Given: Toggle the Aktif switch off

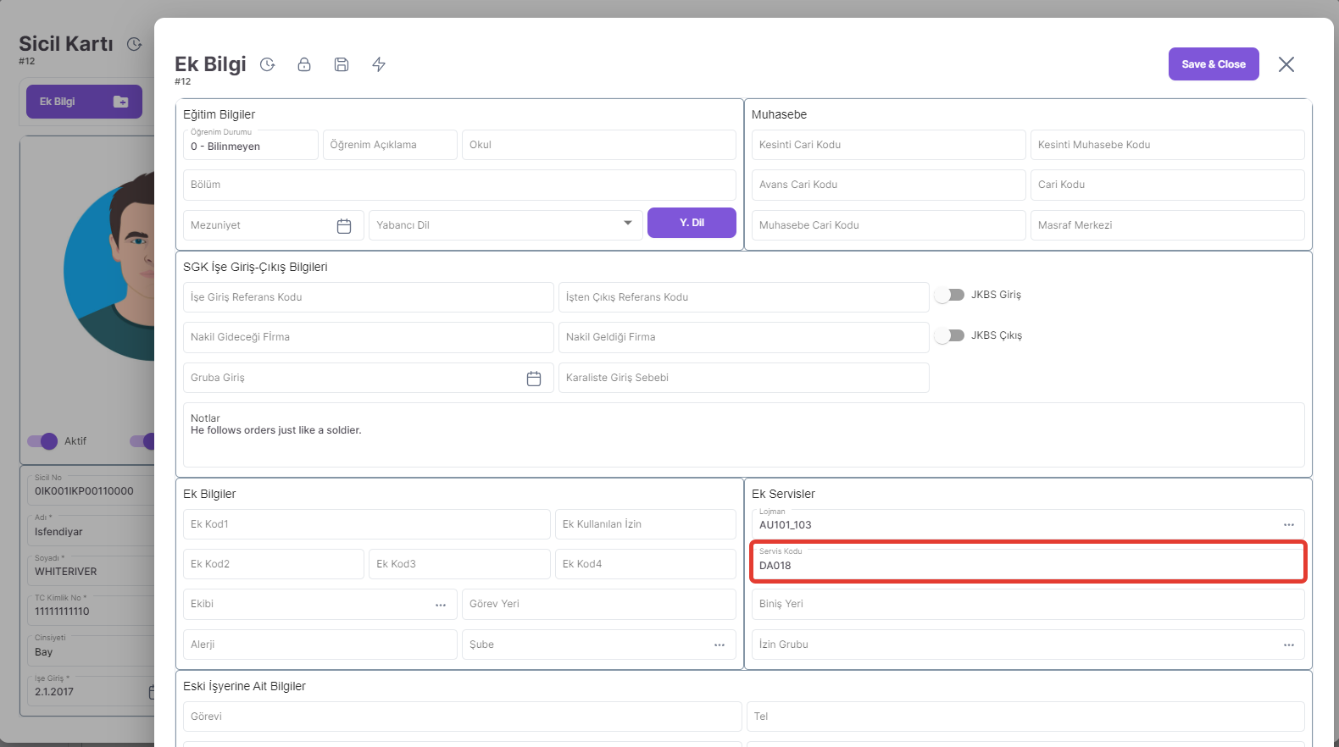Looking at the screenshot, I should tap(42, 441).
